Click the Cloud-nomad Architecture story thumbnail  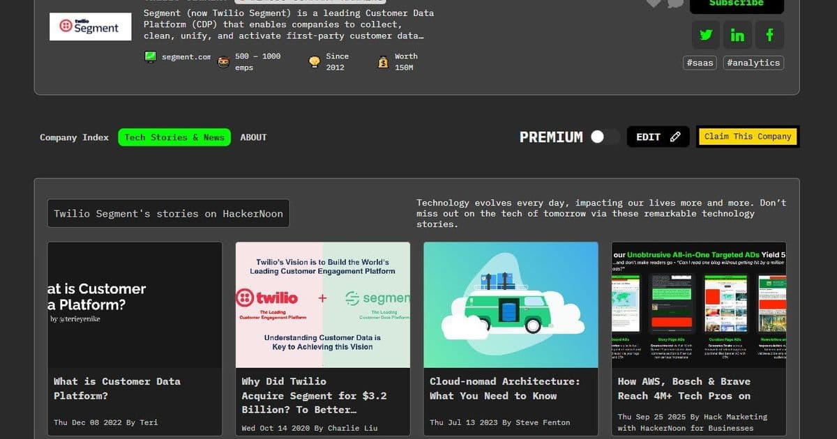pos(511,305)
